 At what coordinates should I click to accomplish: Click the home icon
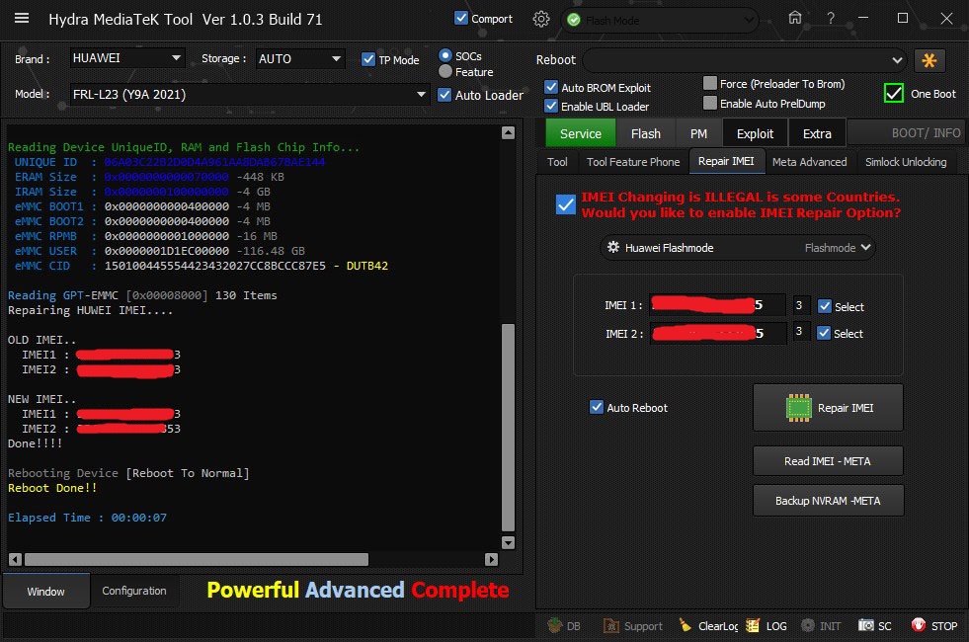(795, 18)
